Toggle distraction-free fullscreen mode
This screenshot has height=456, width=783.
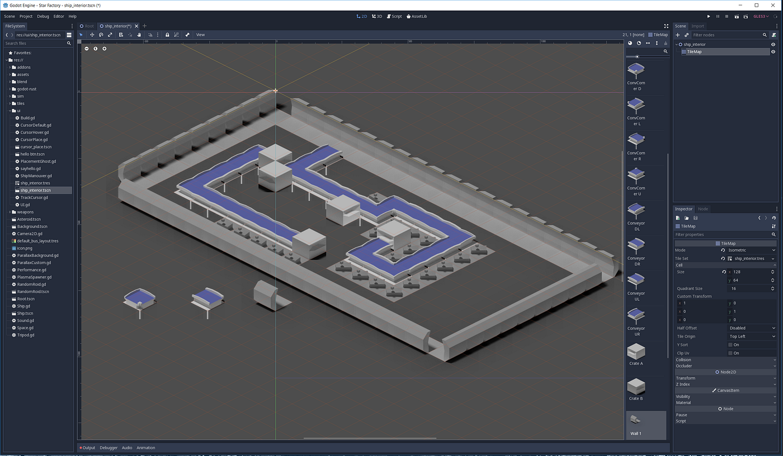tap(666, 26)
